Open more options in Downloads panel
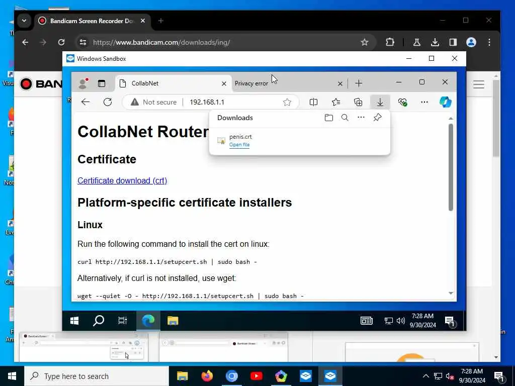The width and height of the screenshot is (515, 386). 361,118
